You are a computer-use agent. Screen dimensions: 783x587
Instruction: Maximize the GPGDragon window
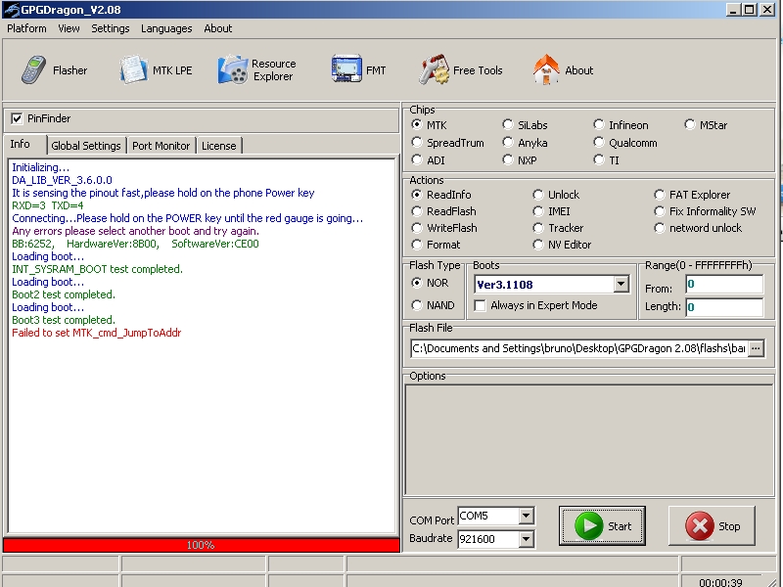point(750,10)
